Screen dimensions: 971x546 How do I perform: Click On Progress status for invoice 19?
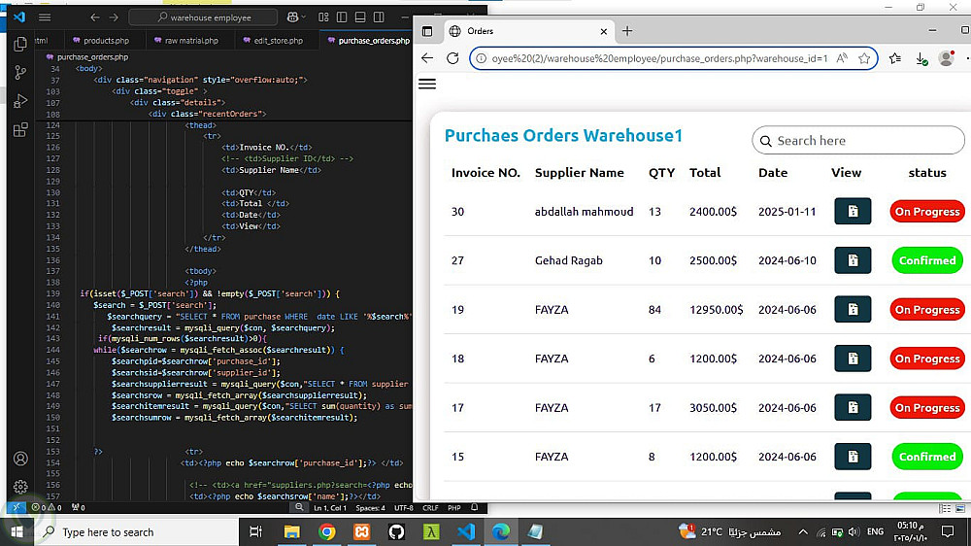(927, 309)
